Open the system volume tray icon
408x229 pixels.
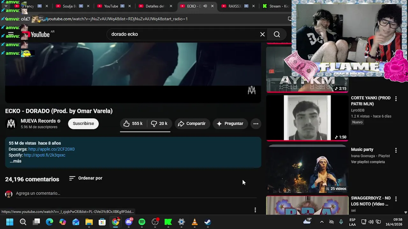click(371, 222)
